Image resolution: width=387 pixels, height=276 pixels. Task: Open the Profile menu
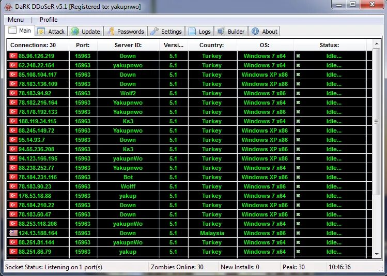click(x=49, y=20)
